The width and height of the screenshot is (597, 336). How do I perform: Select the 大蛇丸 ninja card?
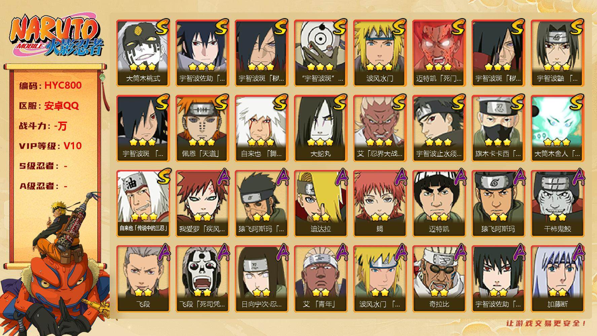point(321,128)
